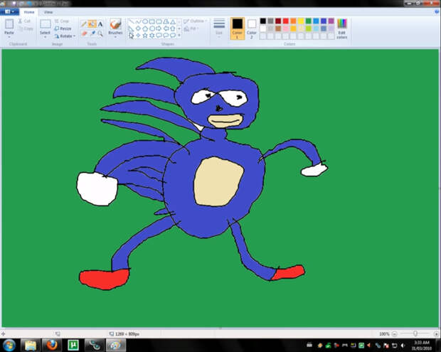Click the Paste clipboard button
Viewport: 441px width, 352px height.
pyautogui.click(x=9, y=26)
